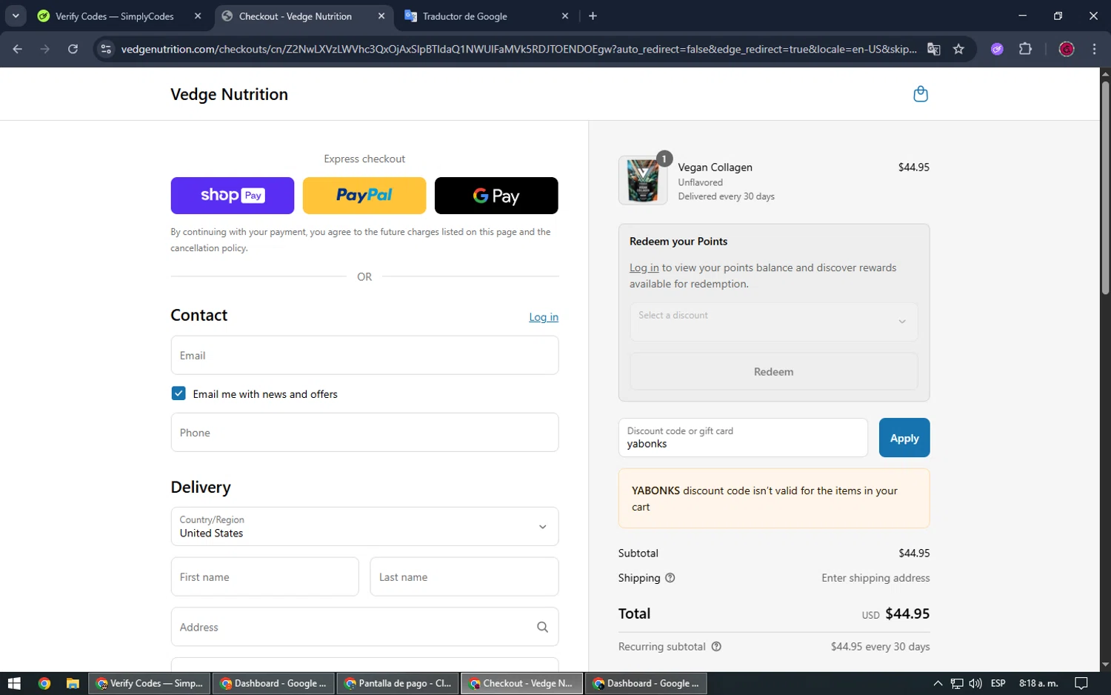Screen dimensions: 1111x695
Task: Focus the Email input field
Action: pyautogui.click(x=364, y=356)
